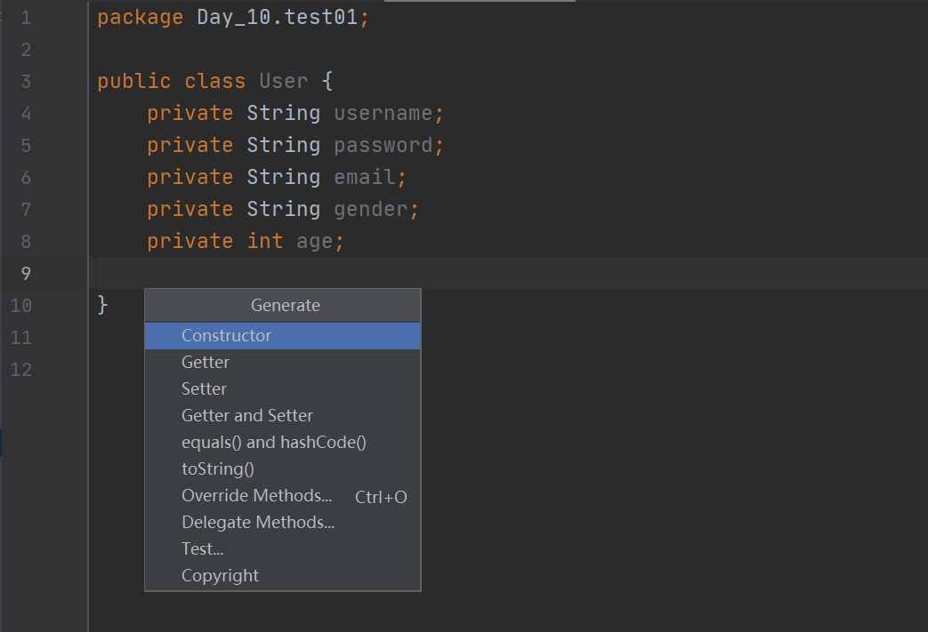
Task: Pick the Setter option
Action: [204, 389]
